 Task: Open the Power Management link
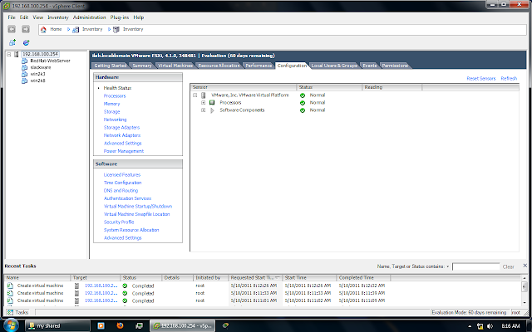point(124,151)
